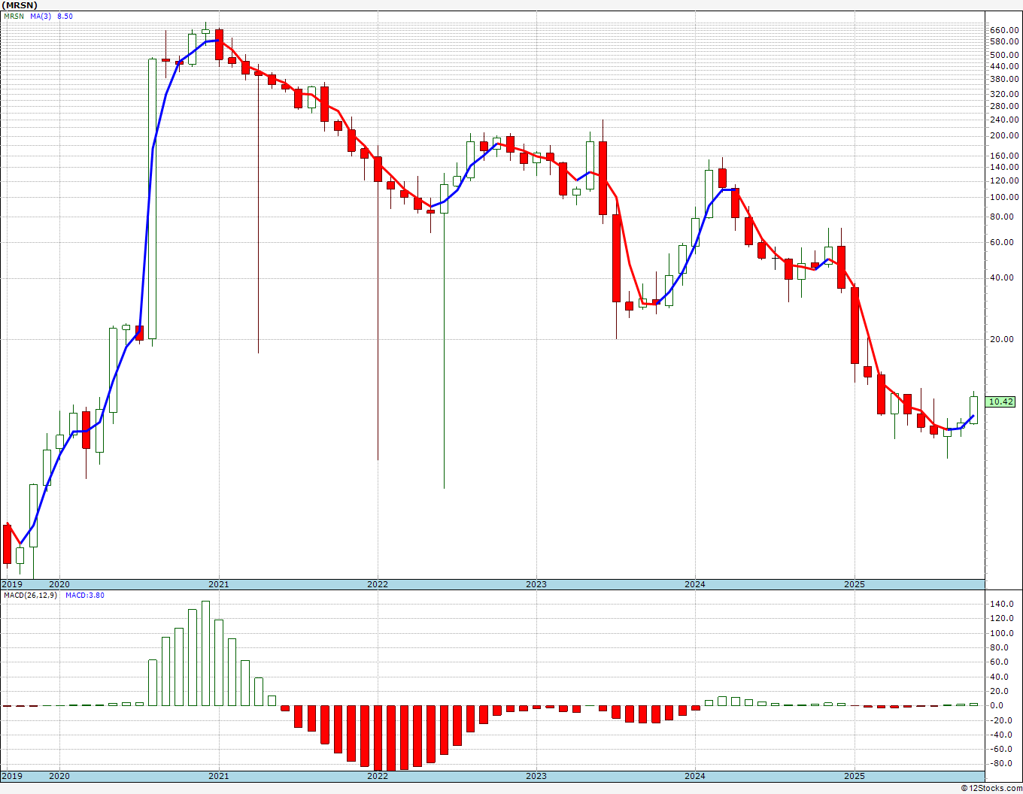Click the 100.0 MACD axis label
Image resolution: width=1023 pixels, height=794 pixels.
pyautogui.click(x=1003, y=633)
